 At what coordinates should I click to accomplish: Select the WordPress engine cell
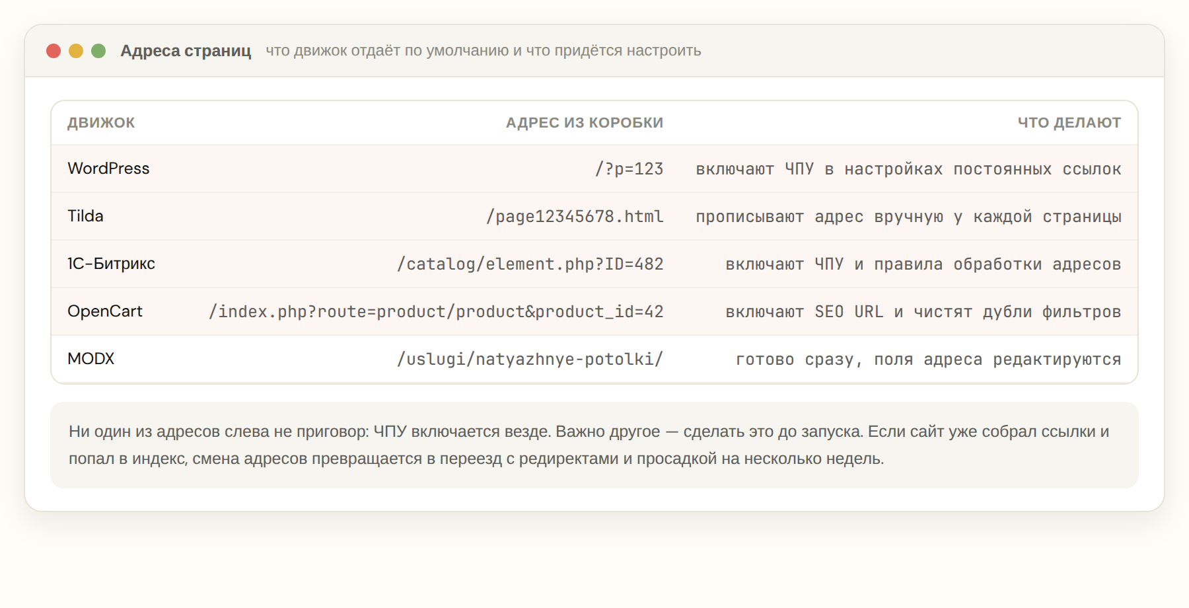pyautogui.click(x=108, y=169)
